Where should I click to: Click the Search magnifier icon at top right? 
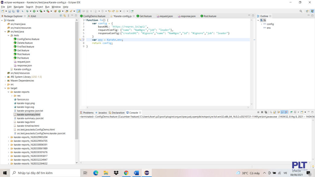click(301, 11)
